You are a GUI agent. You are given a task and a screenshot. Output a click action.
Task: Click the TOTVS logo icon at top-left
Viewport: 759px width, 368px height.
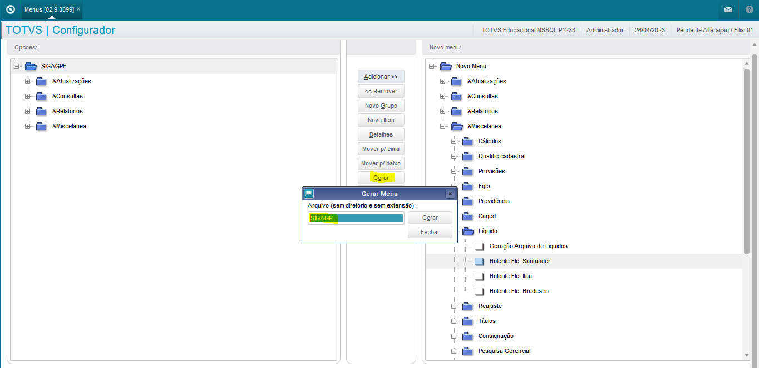(10, 9)
